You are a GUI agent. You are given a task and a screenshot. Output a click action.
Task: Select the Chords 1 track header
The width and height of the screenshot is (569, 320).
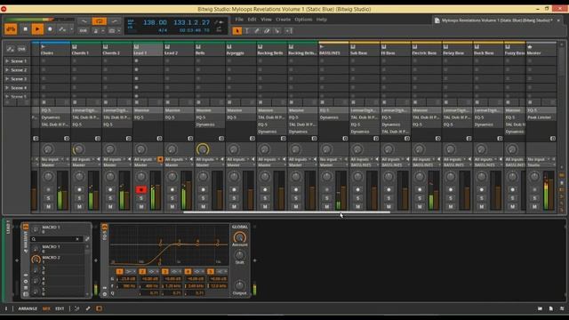pyautogui.click(x=86, y=50)
